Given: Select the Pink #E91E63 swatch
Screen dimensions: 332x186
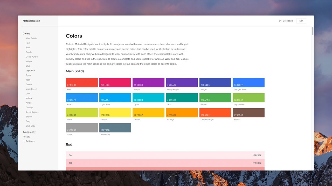Looking at the screenshot, I should click(x=115, y=83).
